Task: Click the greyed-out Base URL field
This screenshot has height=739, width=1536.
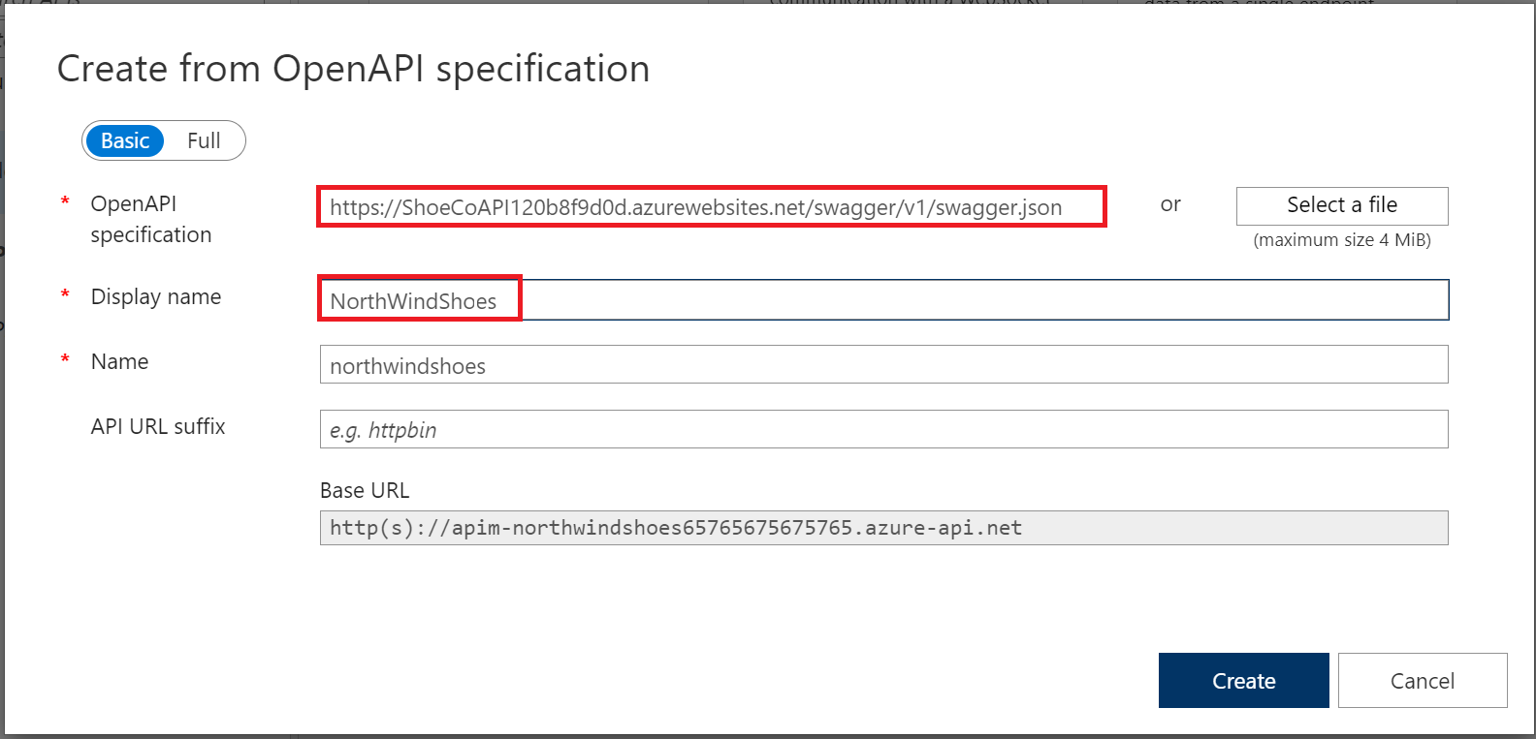Action: [x=882, y=527]
